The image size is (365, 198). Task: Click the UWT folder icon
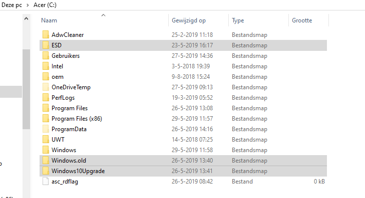click(46, 140)
